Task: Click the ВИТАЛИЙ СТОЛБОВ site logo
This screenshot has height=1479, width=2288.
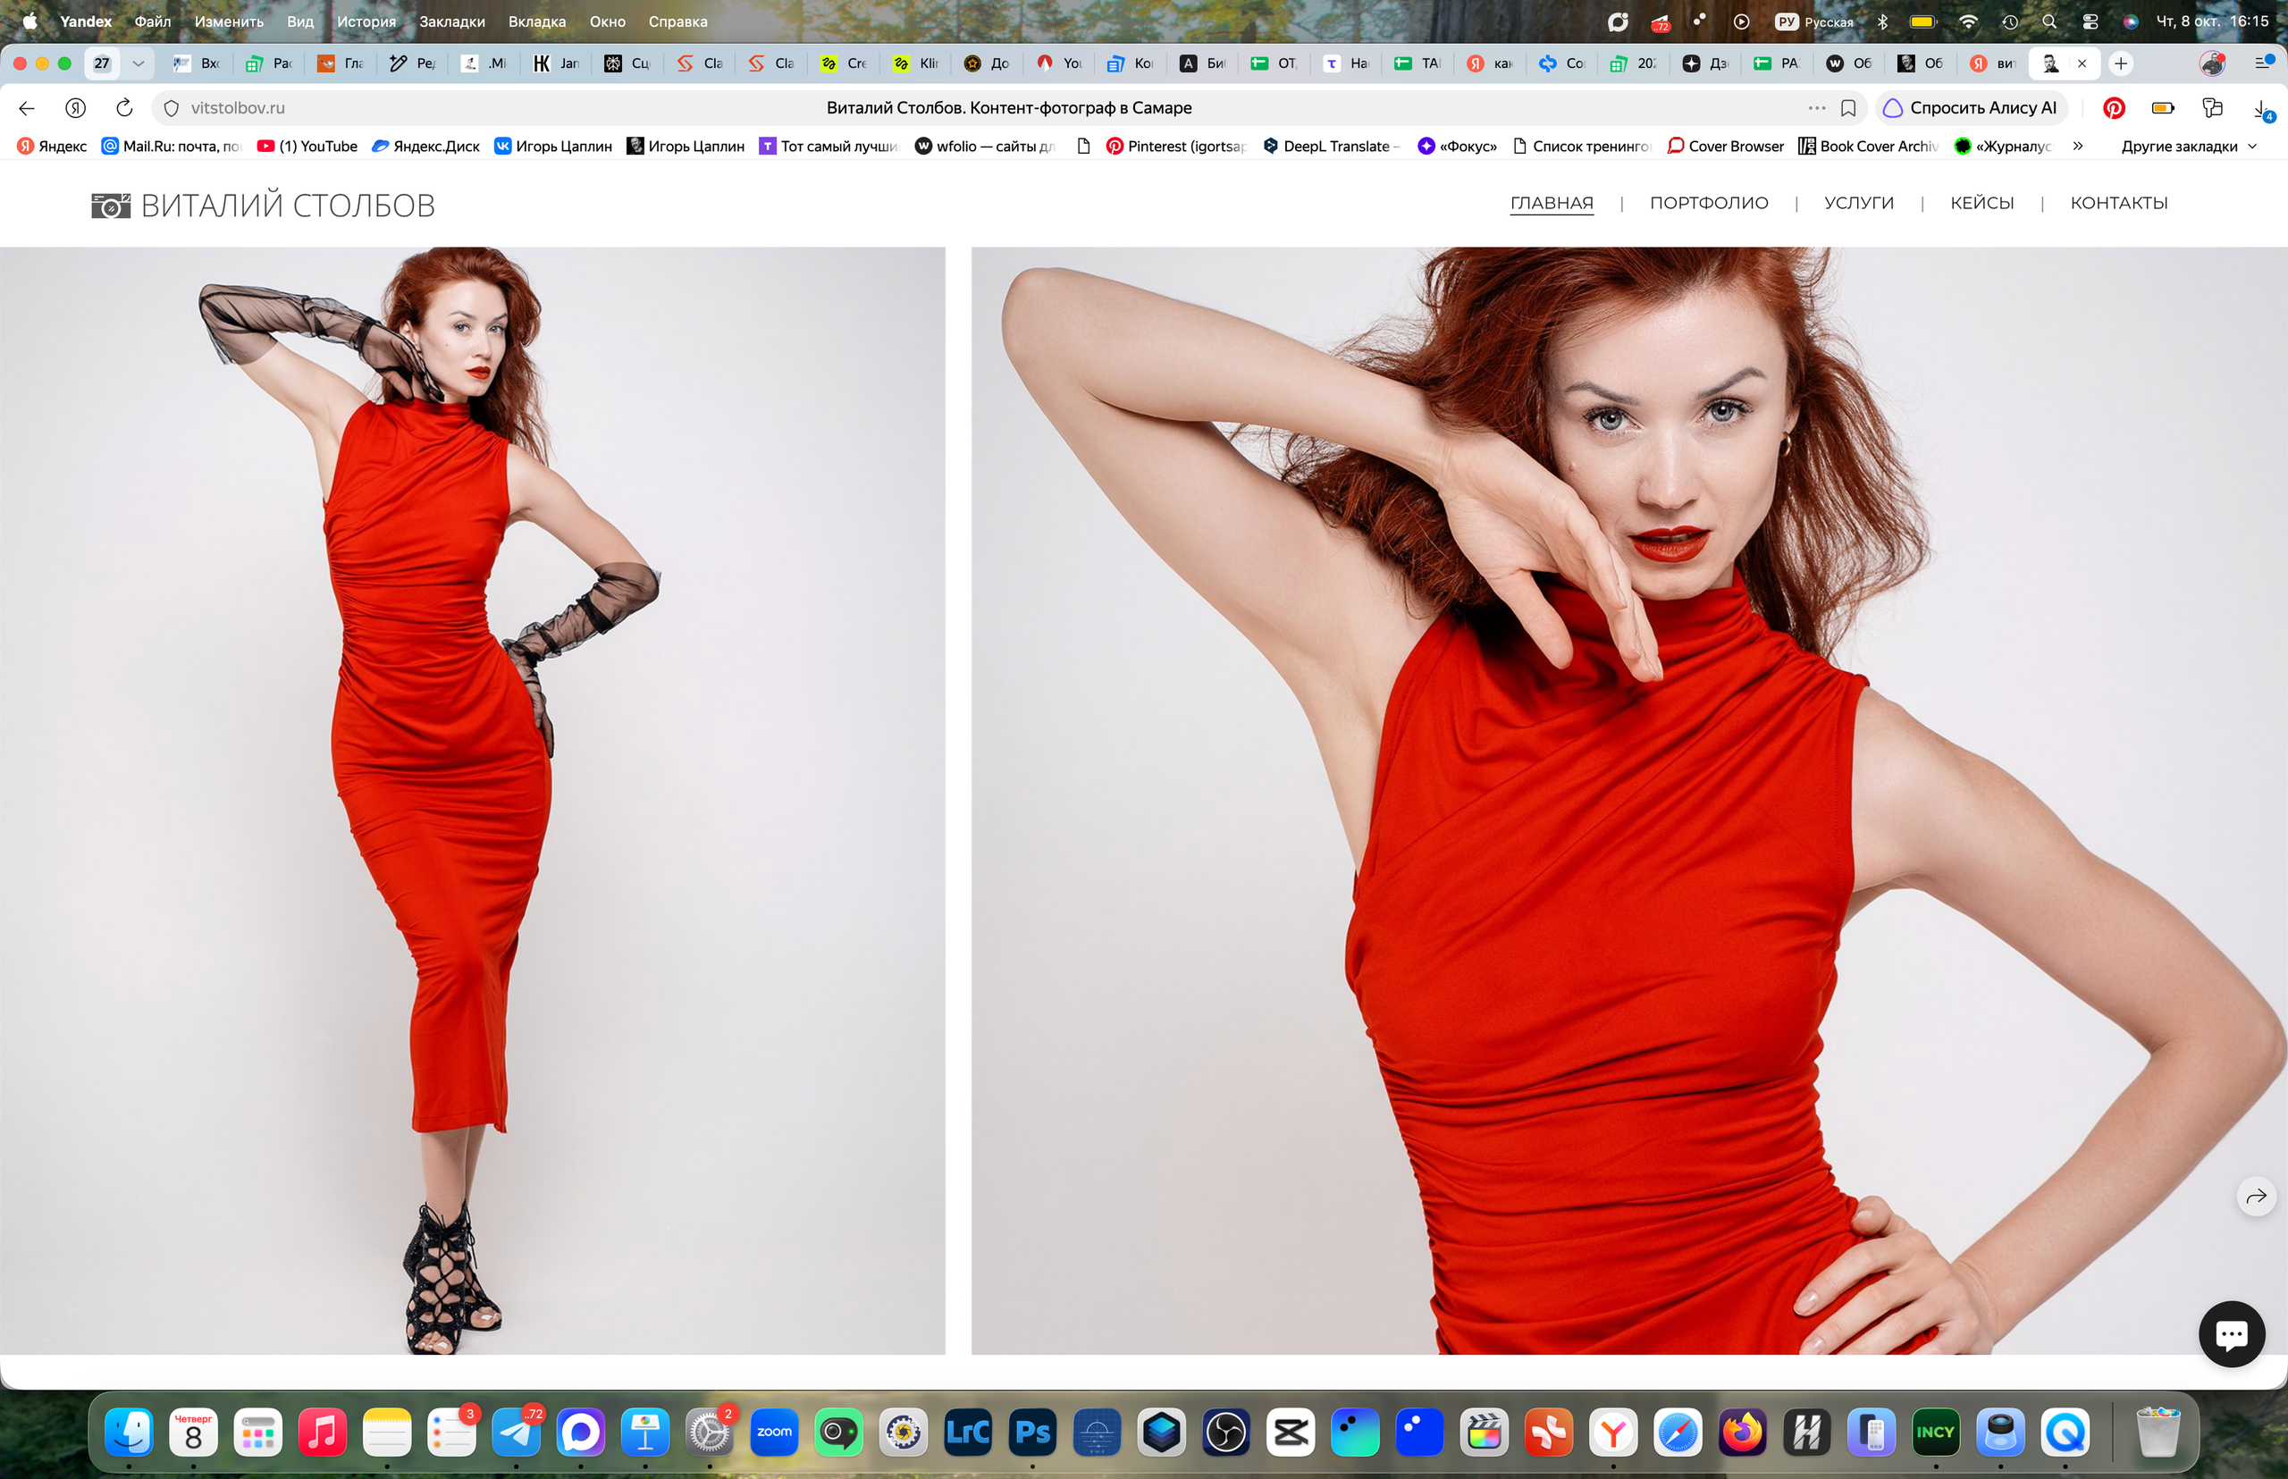Action: [263, 205]
